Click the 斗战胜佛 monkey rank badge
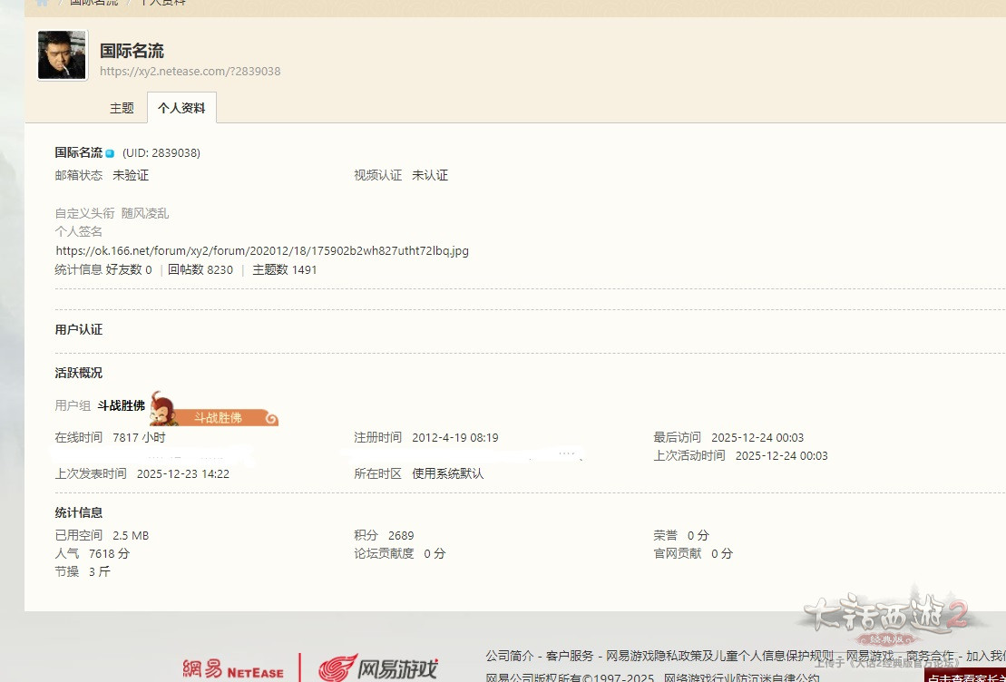This screenshot has height=682, width=1006. 214,410
